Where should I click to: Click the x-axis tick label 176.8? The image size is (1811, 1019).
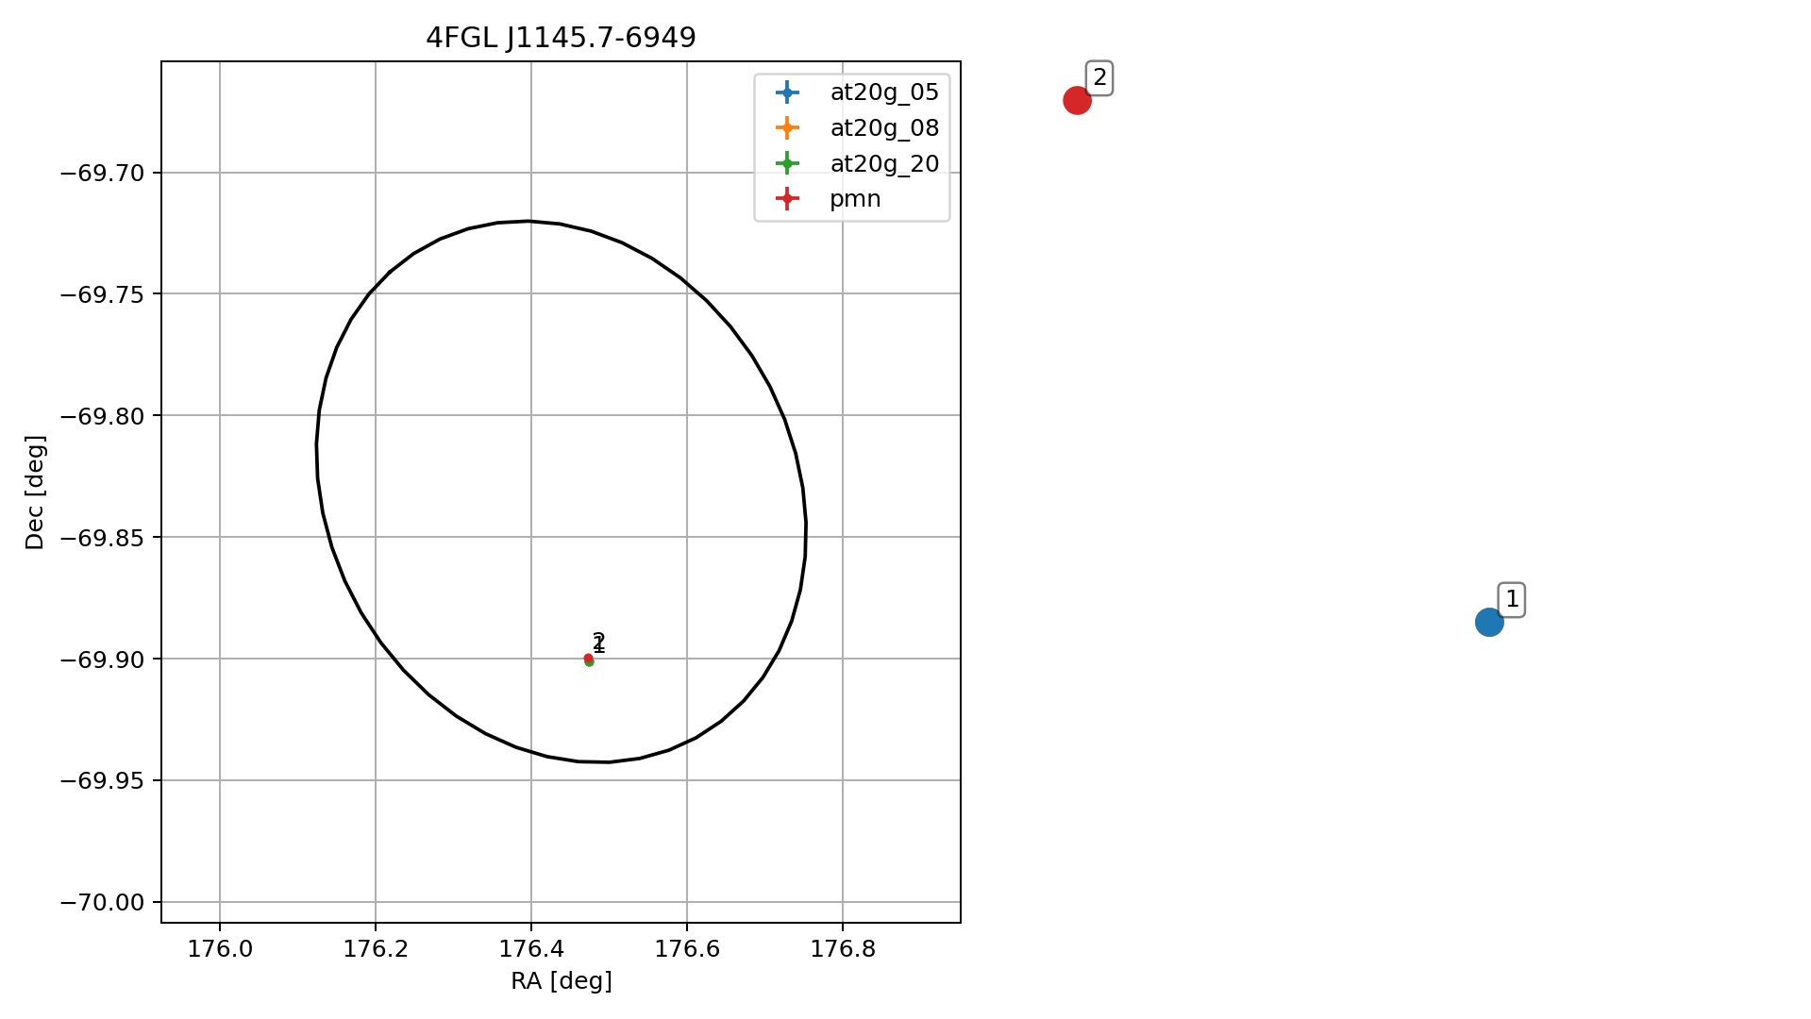[843, 949]
